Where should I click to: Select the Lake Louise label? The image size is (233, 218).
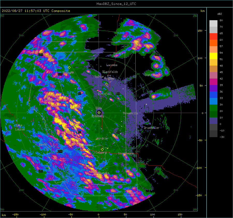20,127
